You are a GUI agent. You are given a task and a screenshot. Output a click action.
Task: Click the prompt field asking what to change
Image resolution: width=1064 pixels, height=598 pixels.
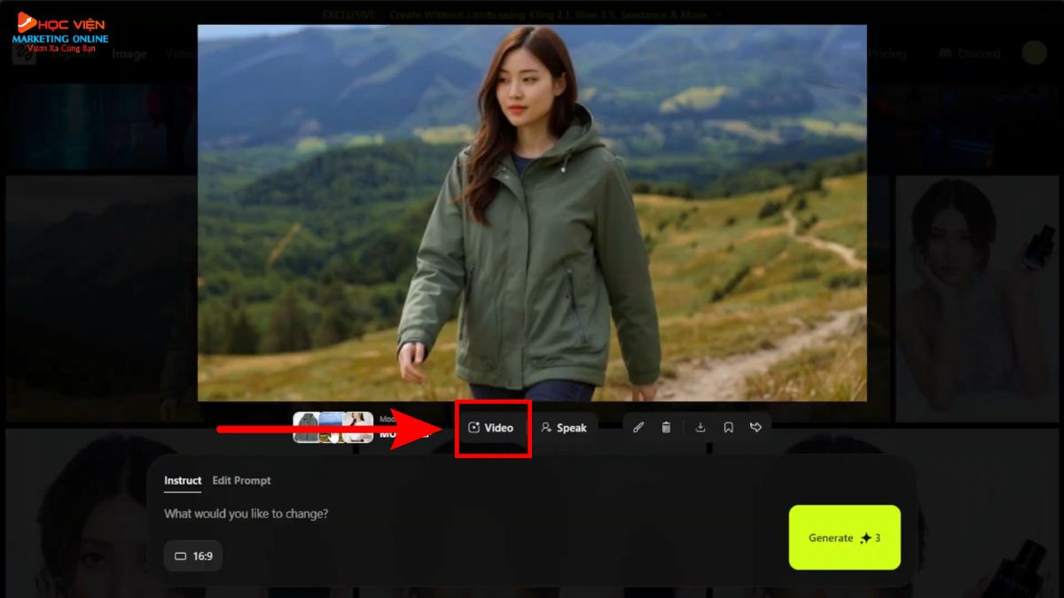click(246, 514)
